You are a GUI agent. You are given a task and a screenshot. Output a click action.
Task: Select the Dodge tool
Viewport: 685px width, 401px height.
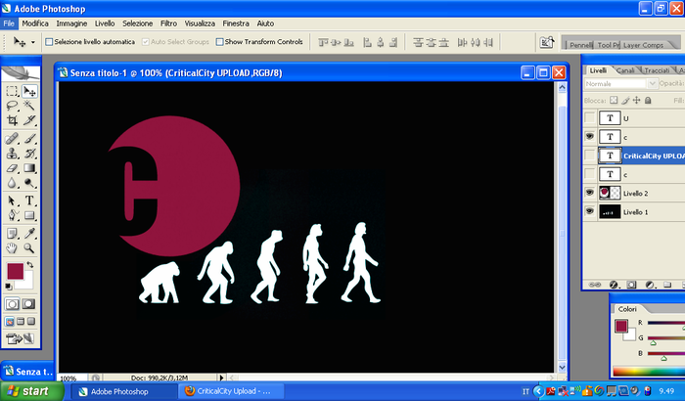(x=29, y=182)
